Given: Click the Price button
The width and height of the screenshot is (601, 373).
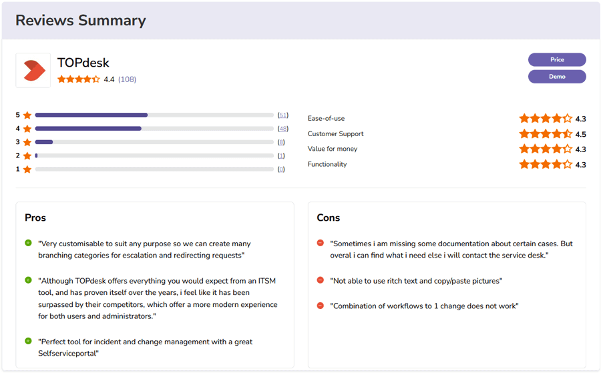Looking at the screenshot, I should [x=557, y=60].
